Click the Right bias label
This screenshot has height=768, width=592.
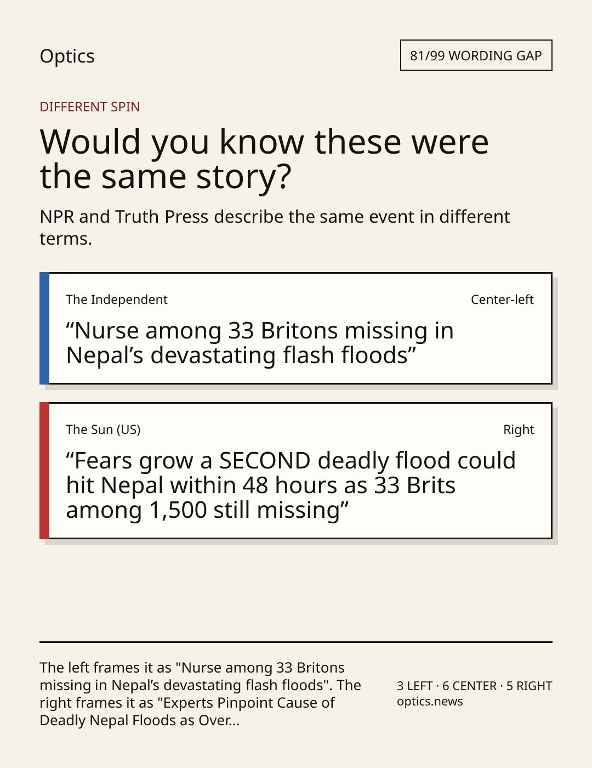pos(519,430)
